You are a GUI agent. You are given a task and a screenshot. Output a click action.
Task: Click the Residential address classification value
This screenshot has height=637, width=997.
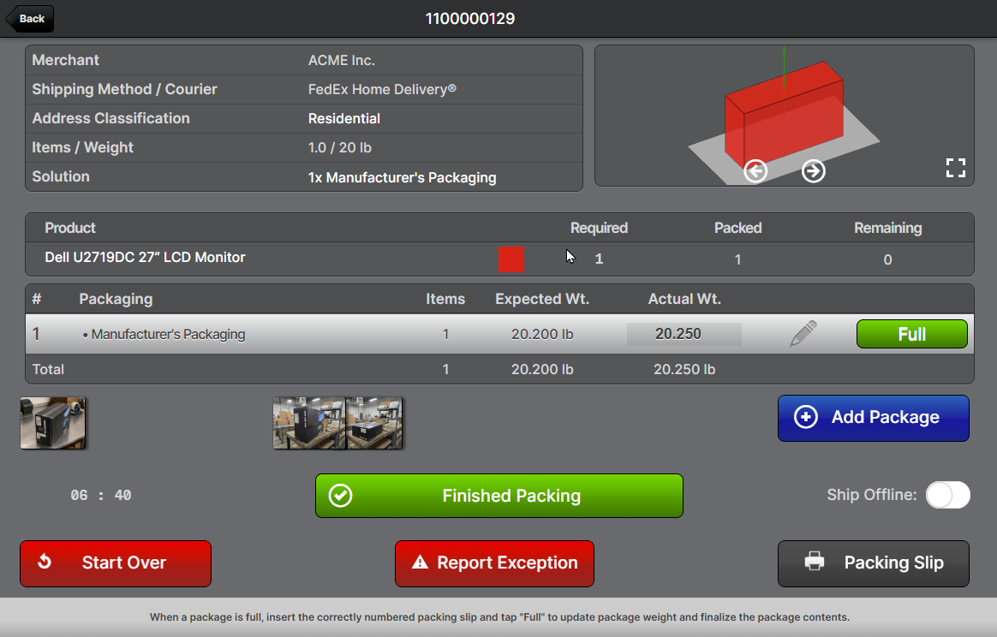tap(344, 119)
